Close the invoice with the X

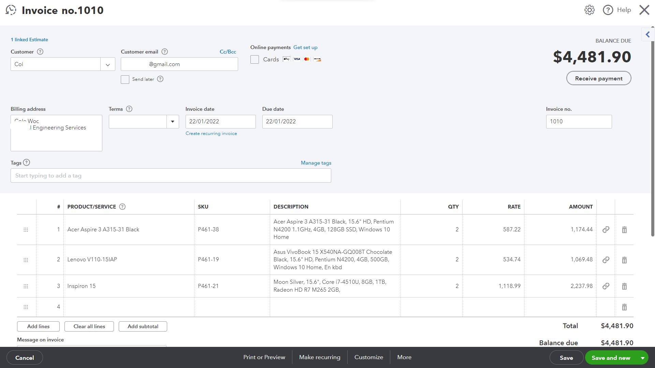coord(644,10)
